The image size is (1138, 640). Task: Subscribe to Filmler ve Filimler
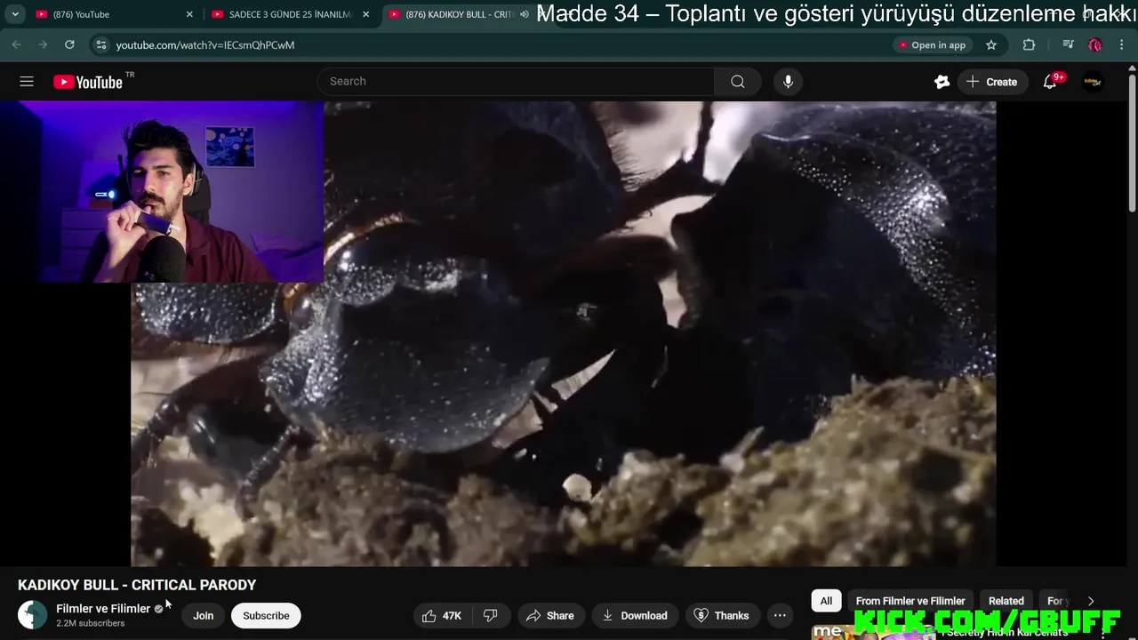point(266,616)
